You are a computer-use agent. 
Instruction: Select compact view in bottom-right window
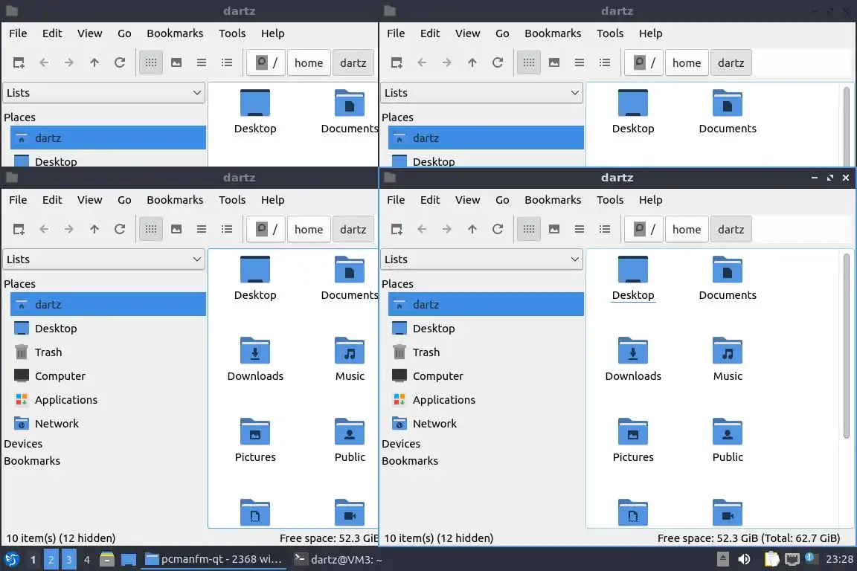[x=580, y=229]
